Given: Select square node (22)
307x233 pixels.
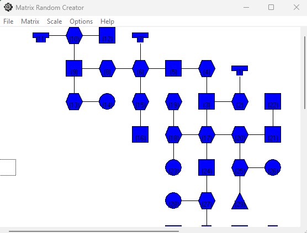Looking at the screenshot, I should [273, 101].
